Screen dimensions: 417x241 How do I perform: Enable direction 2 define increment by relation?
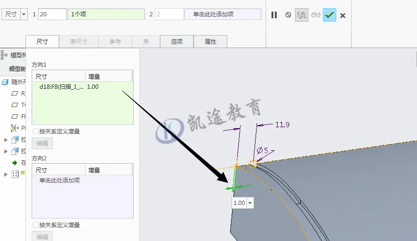coord(36,225)
